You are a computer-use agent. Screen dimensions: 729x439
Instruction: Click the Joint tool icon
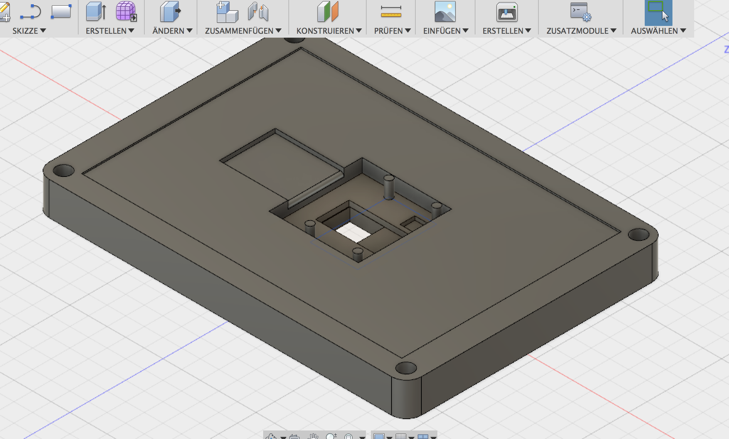[x=259, y=11]
